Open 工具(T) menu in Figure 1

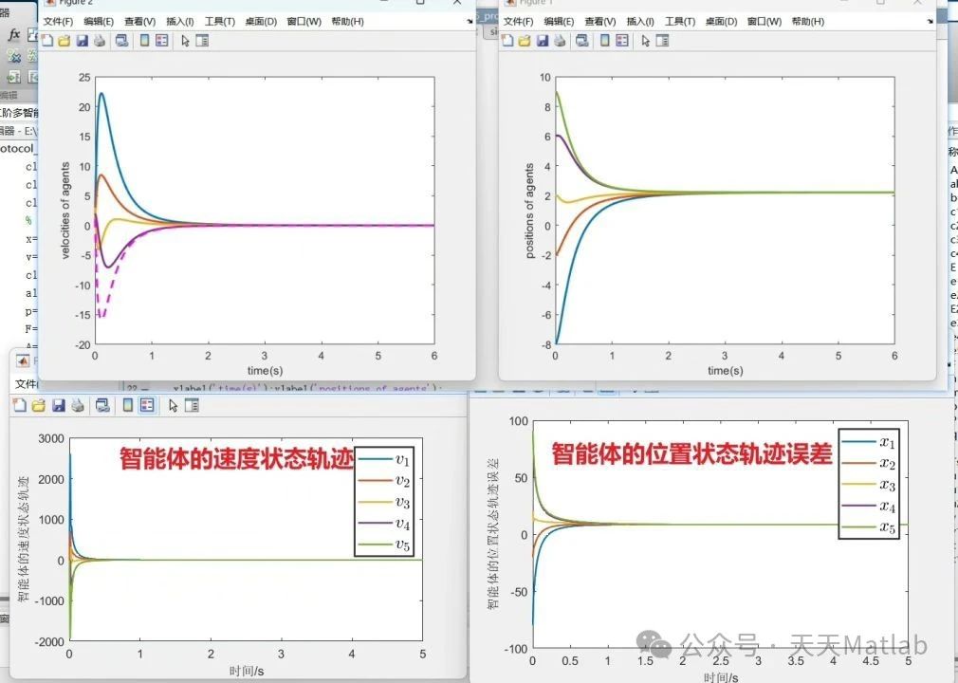click(x=679, y=22)
